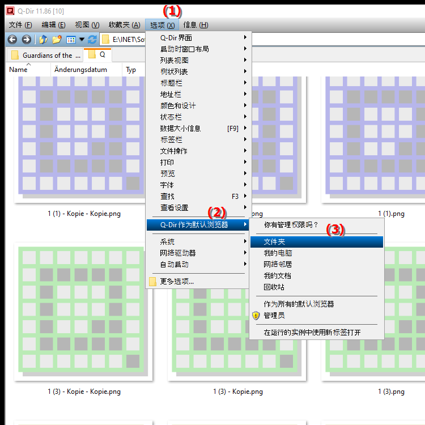Expand 标题栏 submenu
425x425 pixels.
(x=199, y=83)
